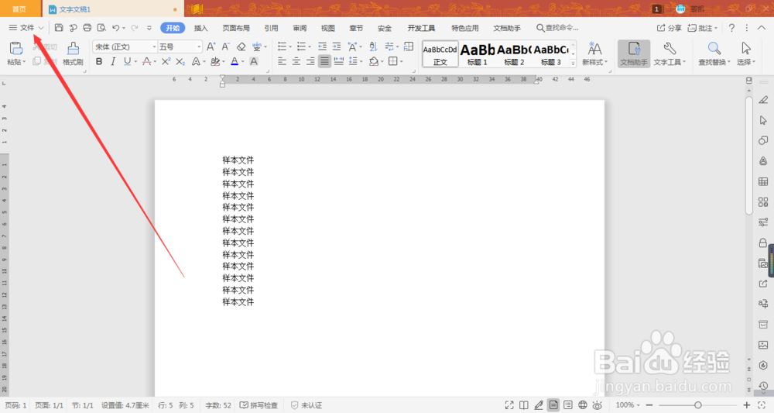Viewport: 774px width, 413px height.
Task: Click the 文档助手 button
Action: pos(634,53)
